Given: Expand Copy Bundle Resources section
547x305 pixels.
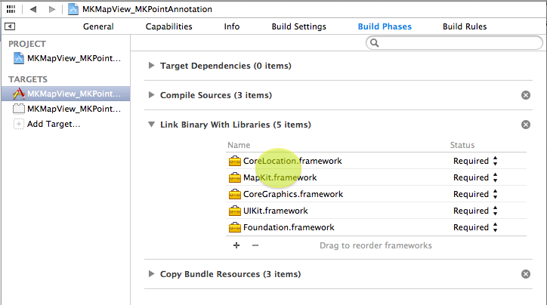Looking at the screenshot, I should click(152, 274).
